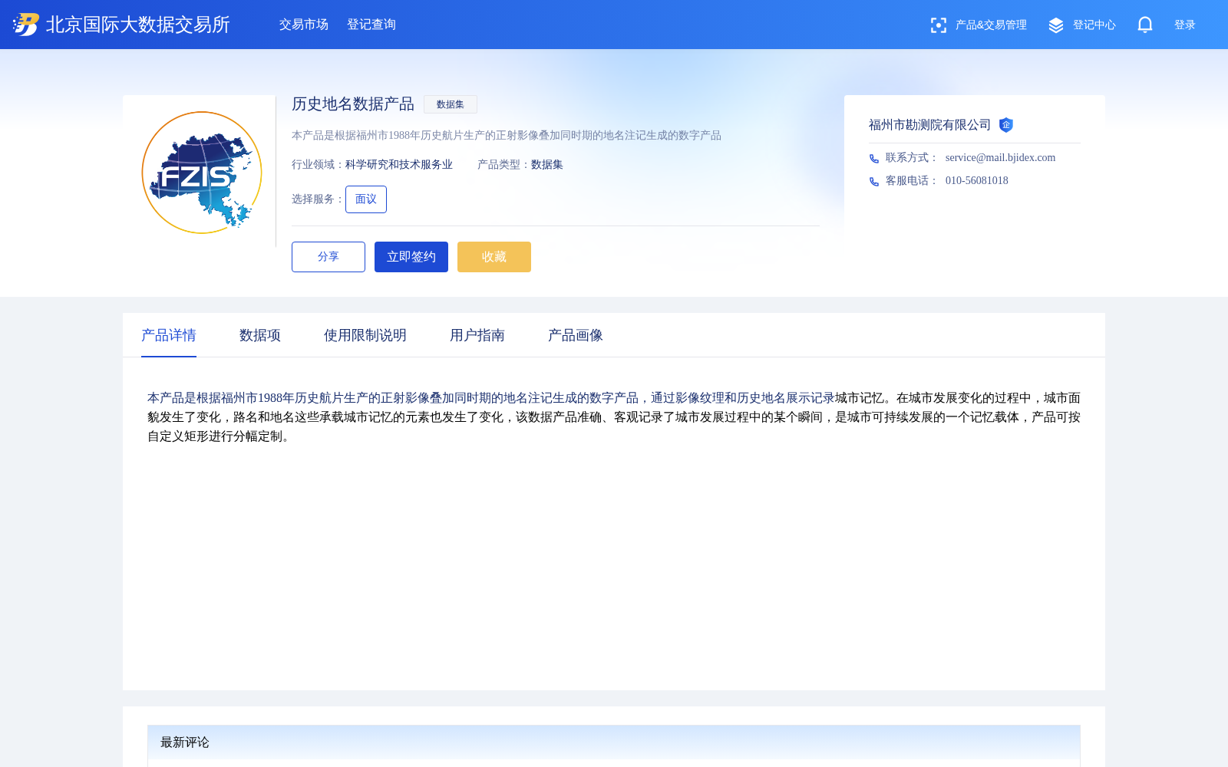Click 北京国际大数据交易所 site title
Viewport: 1228px width, 767px height.
click(x=138, y=25)
